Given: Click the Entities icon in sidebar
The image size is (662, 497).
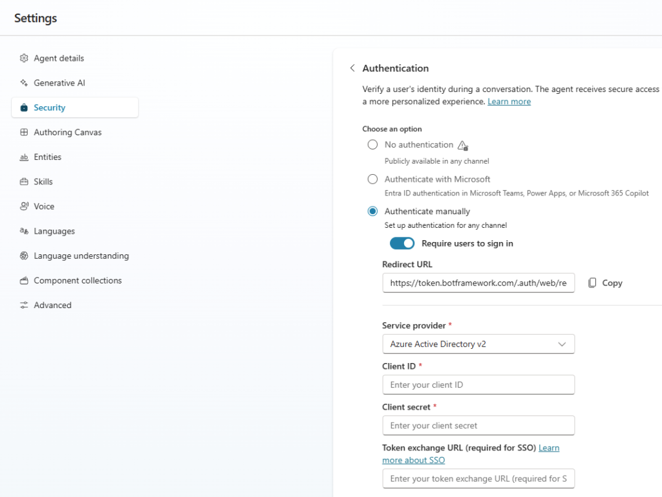Looking at the screenshot, I should (x=24, y=157).
